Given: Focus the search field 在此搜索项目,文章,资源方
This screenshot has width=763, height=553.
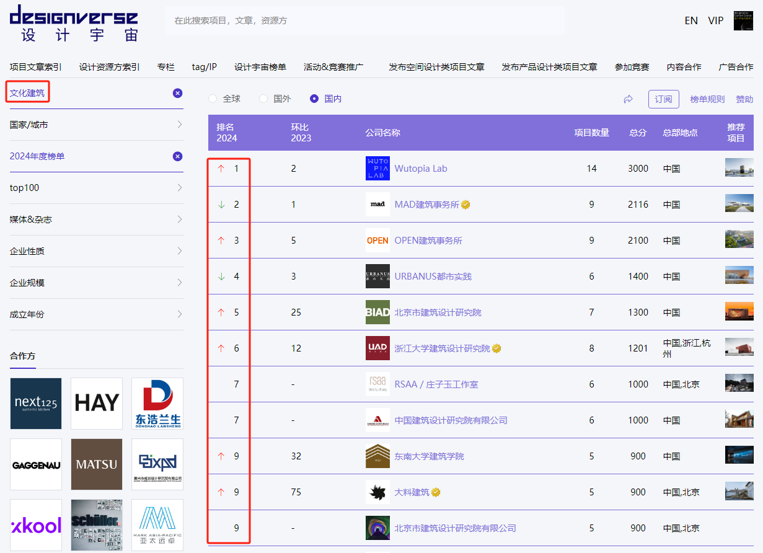Looking at the screenshot, I should coord(364,20).
